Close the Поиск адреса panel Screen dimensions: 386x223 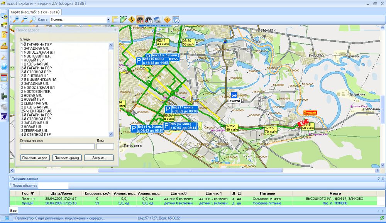pyautogui.click(x=115, y=30)
